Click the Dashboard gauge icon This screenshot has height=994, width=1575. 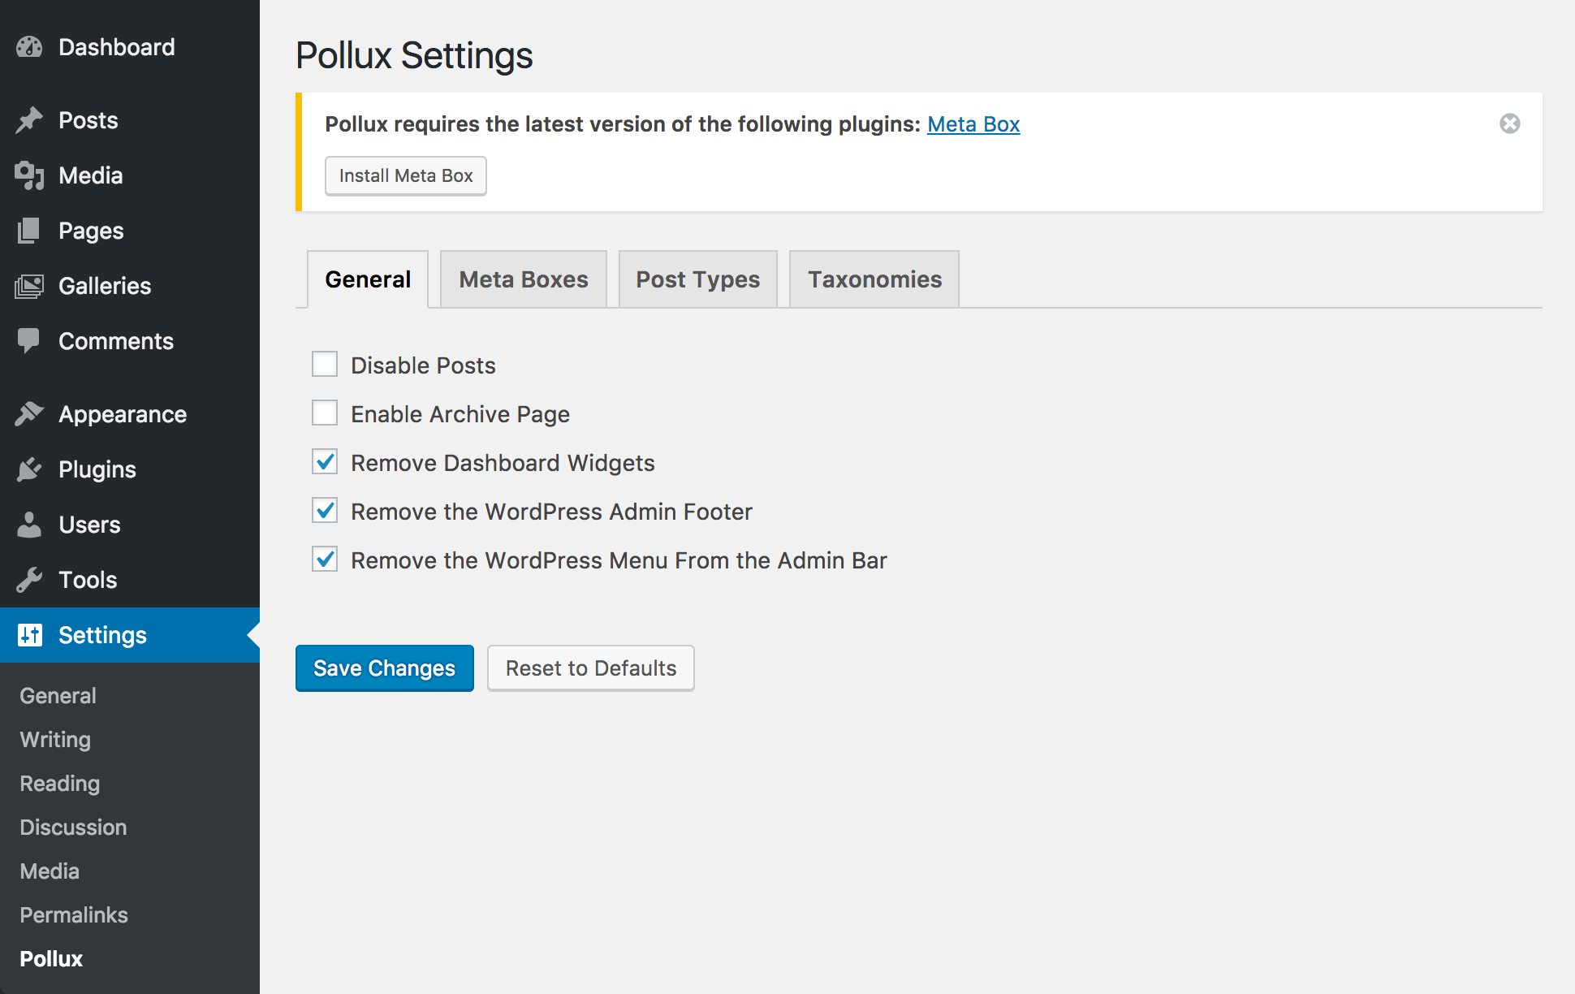point(29,47)
